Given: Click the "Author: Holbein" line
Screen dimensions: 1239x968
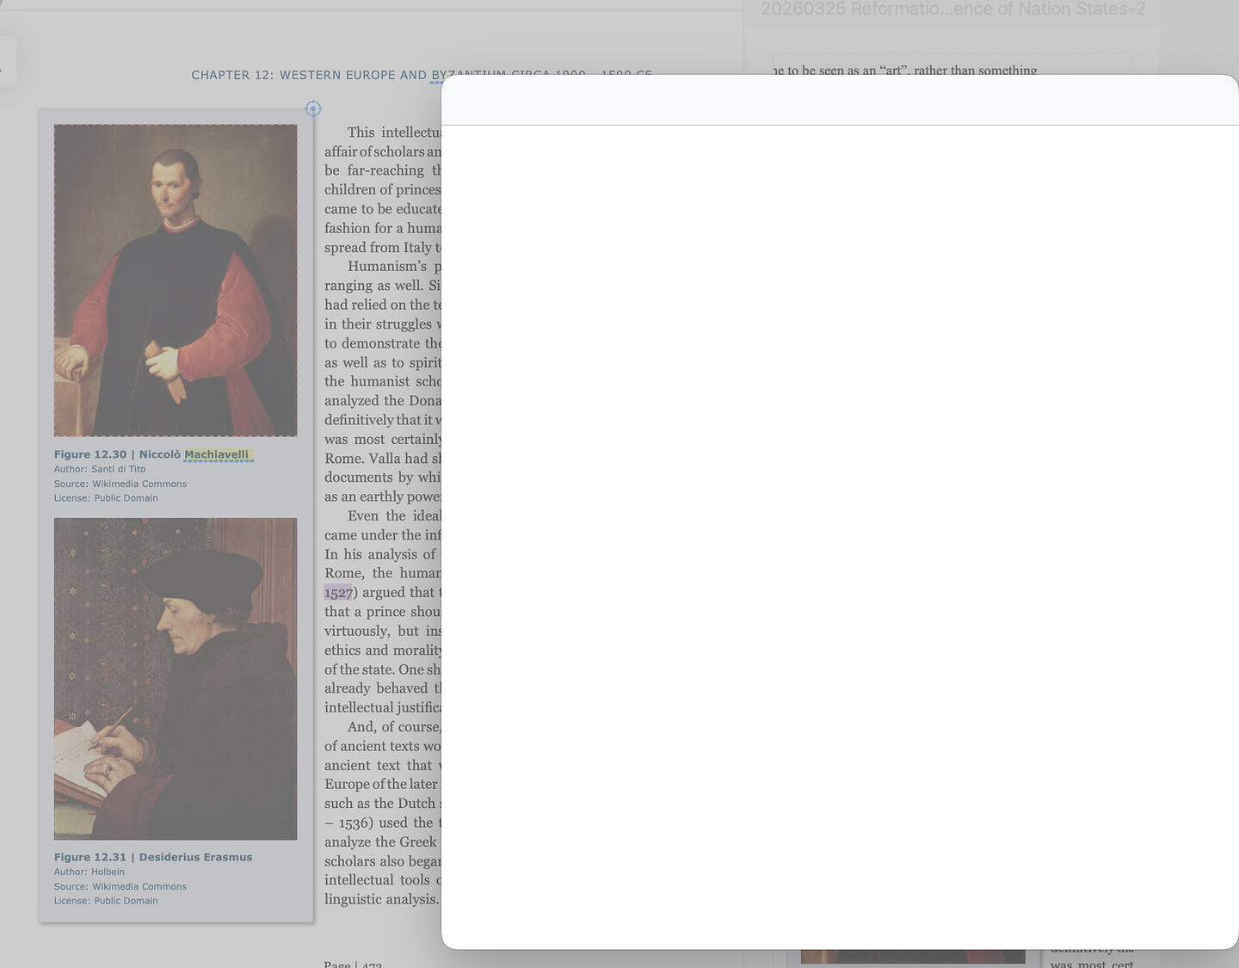Looking at the screenshot, I should (x=89, y=872).
